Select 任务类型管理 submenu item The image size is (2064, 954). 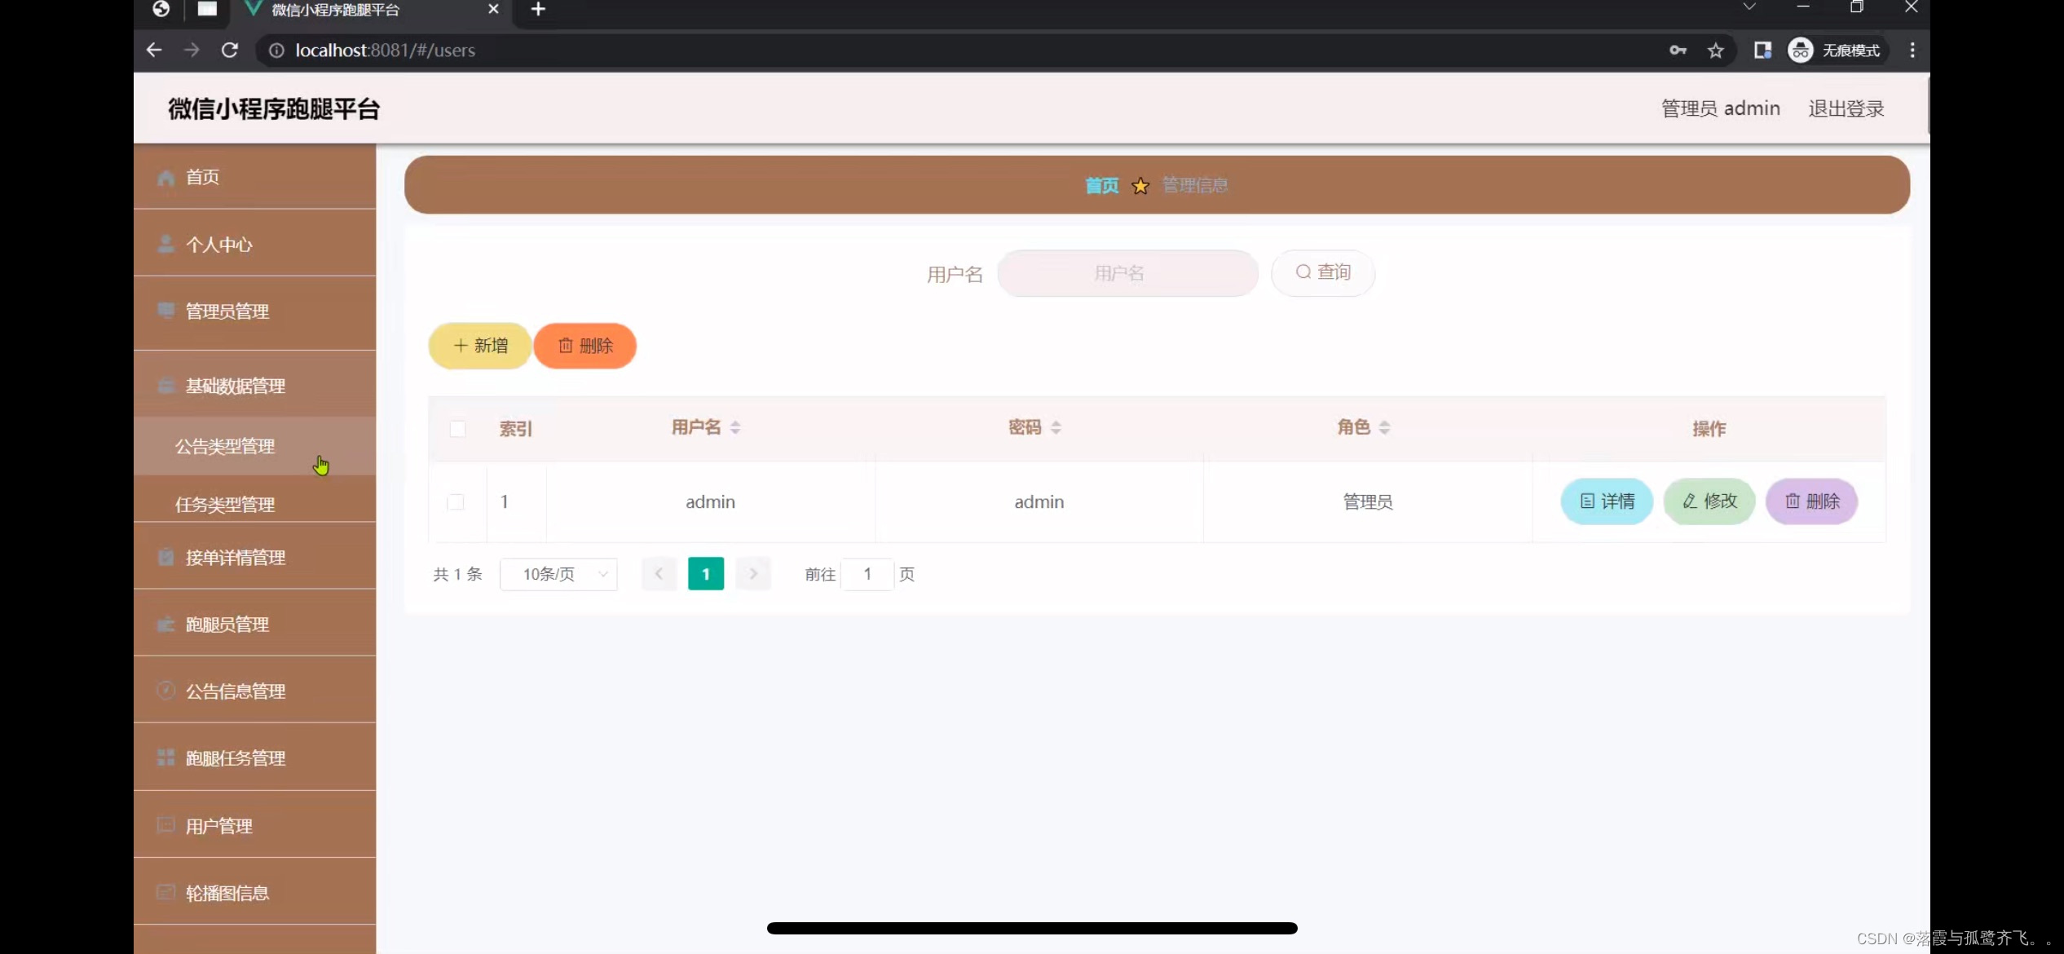pos(254,504)
